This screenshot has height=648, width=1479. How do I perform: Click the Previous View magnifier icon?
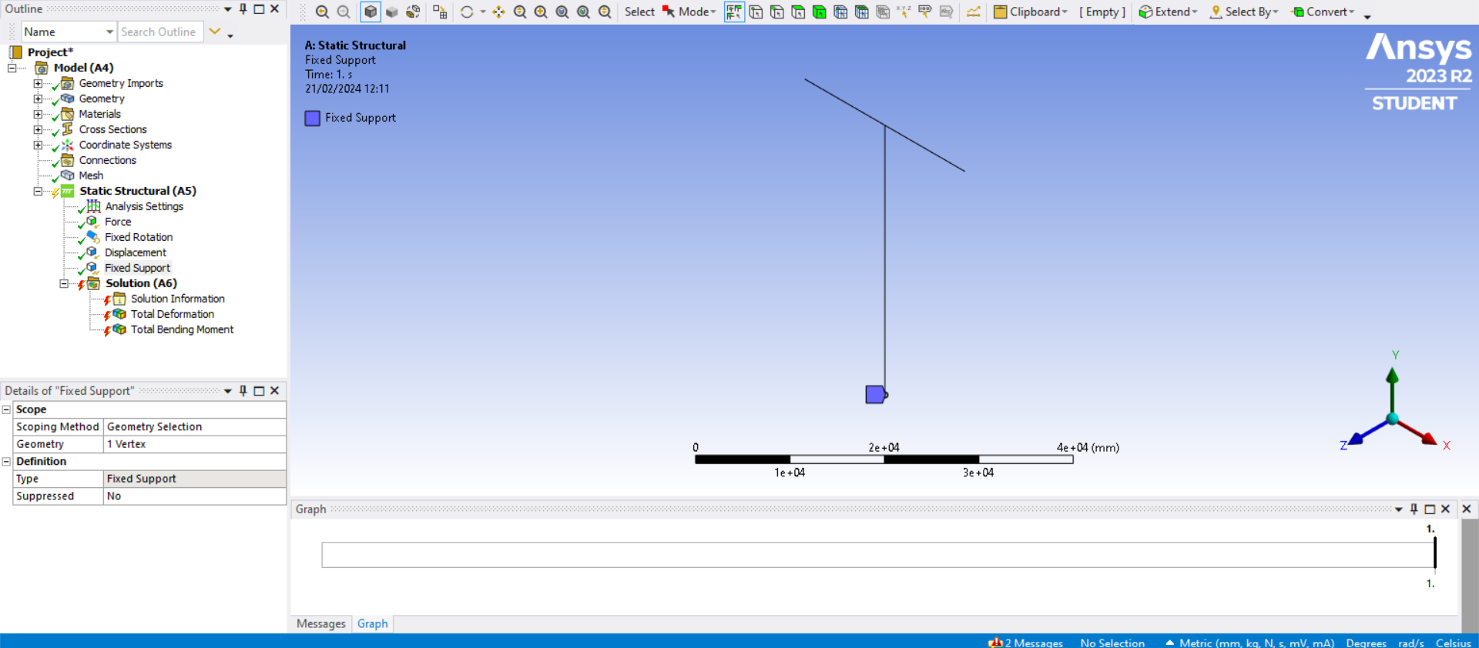pyautogui.click(x=322, y=12)
